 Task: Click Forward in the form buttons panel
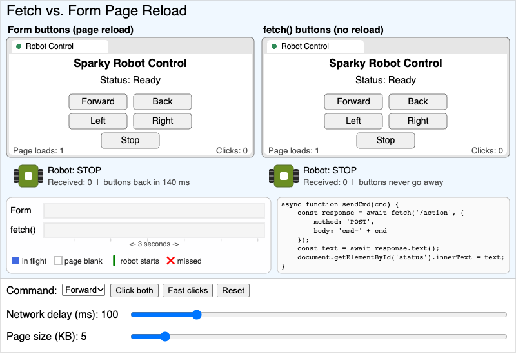point(98,102)
